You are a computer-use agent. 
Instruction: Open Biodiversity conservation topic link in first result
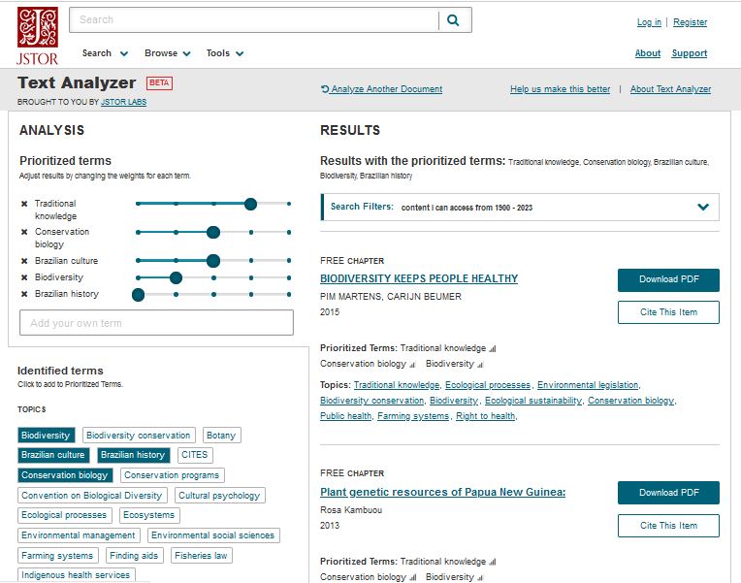(x=371, y=401)
